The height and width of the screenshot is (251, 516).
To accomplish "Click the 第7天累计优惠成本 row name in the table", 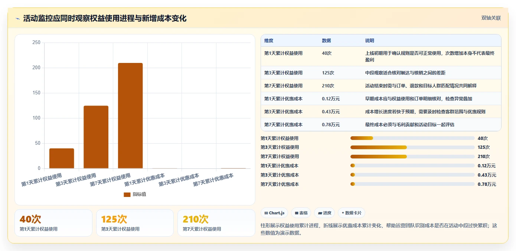I will coord(283,125).
